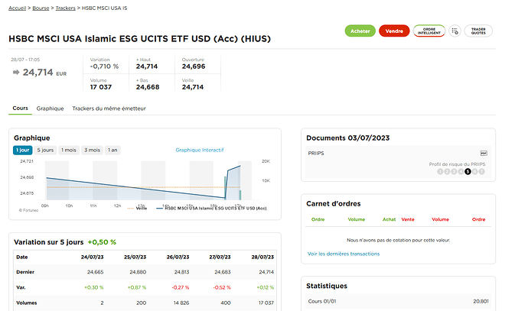528x311 pixels.
Task: Click the Var. value -0,52 %
Action: coord(222,287)
